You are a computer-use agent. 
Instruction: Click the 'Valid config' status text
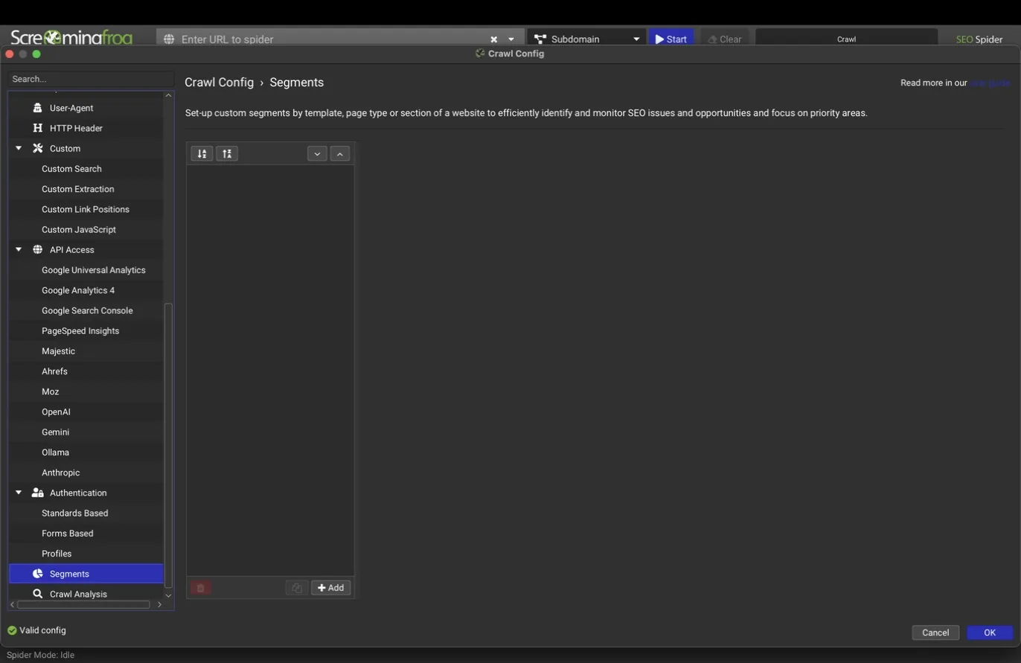(x=42, y=630)
